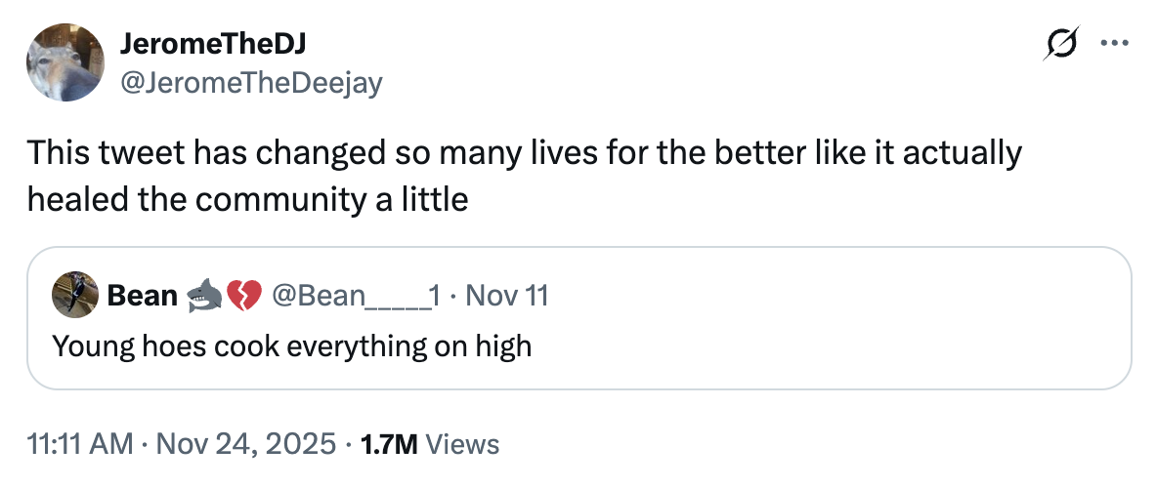Click the Bean display name
Screen dimensions: 1157x488
click(x=142, y=295)
